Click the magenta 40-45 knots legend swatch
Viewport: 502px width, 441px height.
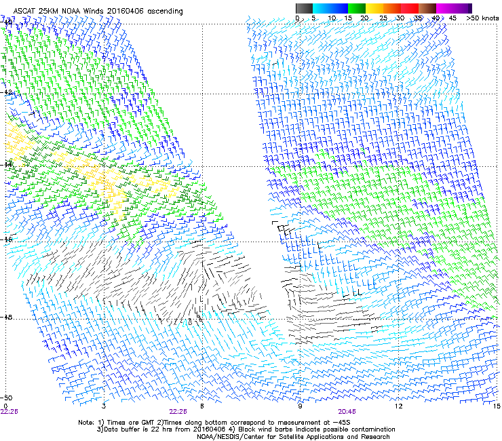(x=445, y=8)
